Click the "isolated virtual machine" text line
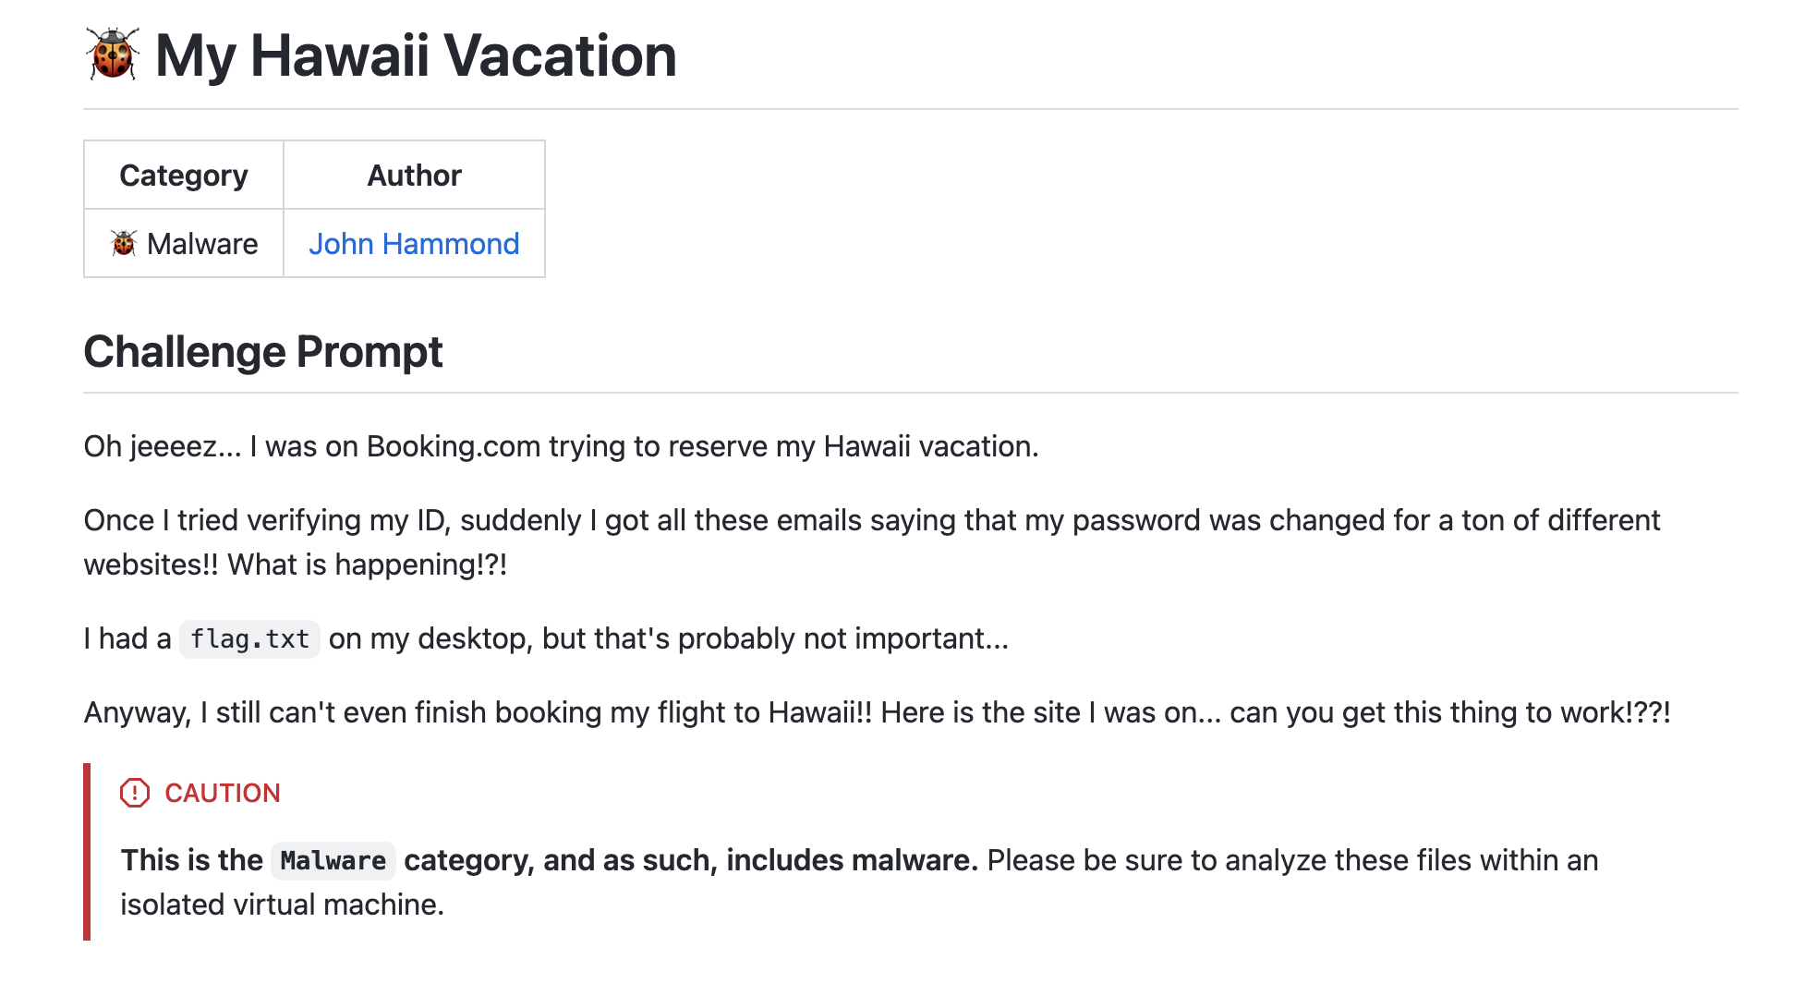Screen dimensions: 1805x996 [282, 905]
